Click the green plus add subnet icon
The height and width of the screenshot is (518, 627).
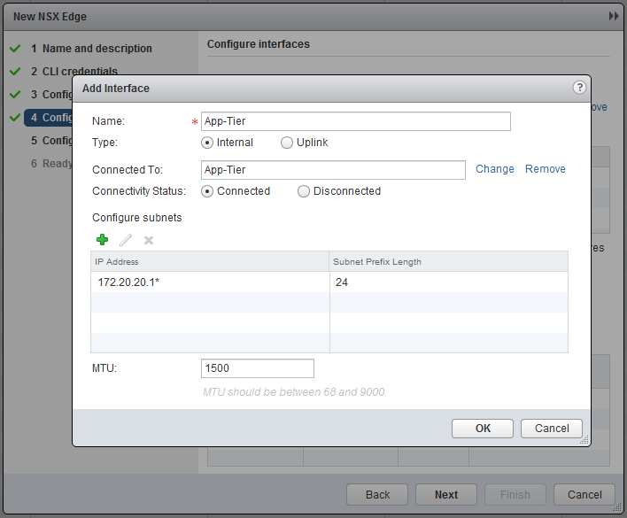click(103, 240)
